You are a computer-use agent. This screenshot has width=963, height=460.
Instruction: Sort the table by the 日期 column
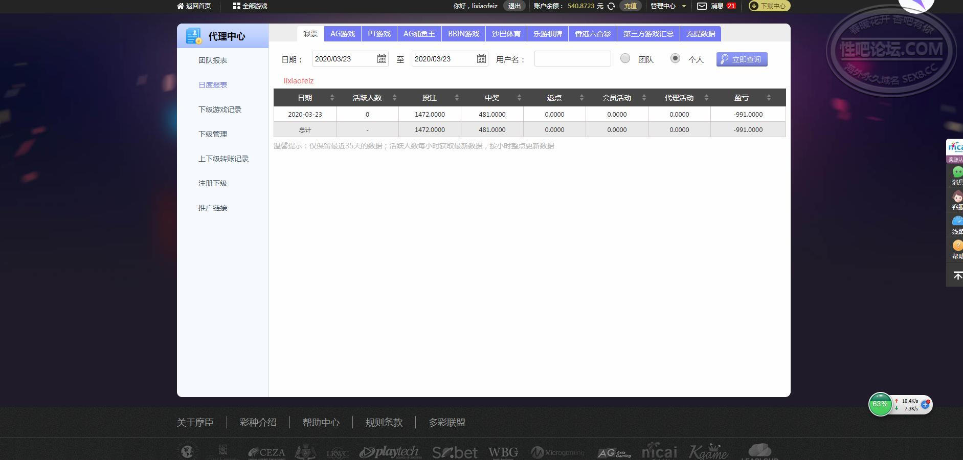point(332,98)
